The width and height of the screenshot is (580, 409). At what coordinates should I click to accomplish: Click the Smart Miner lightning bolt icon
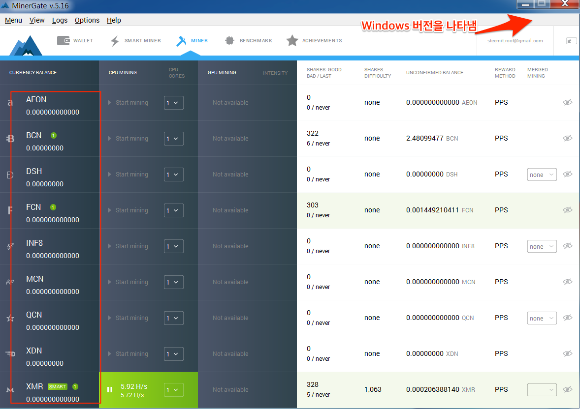(x=115, y=41)
